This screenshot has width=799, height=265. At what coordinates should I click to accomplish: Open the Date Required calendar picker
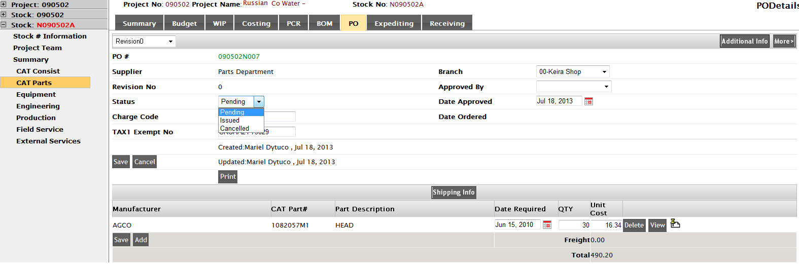pyautogui.click(x=547, y=225)
